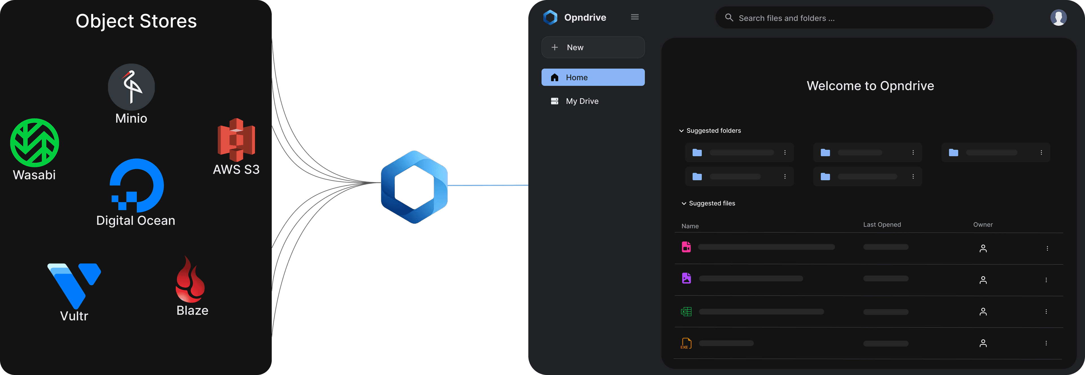Click the Digital Ocean blue logo
Viewport: 1085px width, 375px height.
point(136,186)
